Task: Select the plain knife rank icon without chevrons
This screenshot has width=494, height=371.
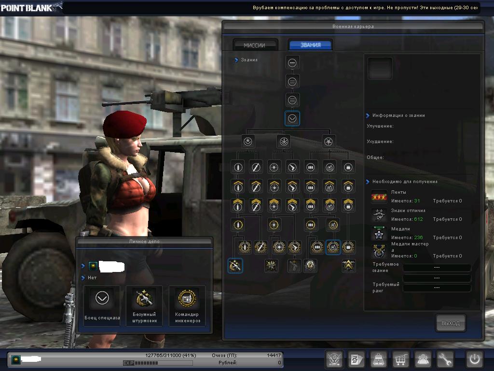Action: point(256,167)
